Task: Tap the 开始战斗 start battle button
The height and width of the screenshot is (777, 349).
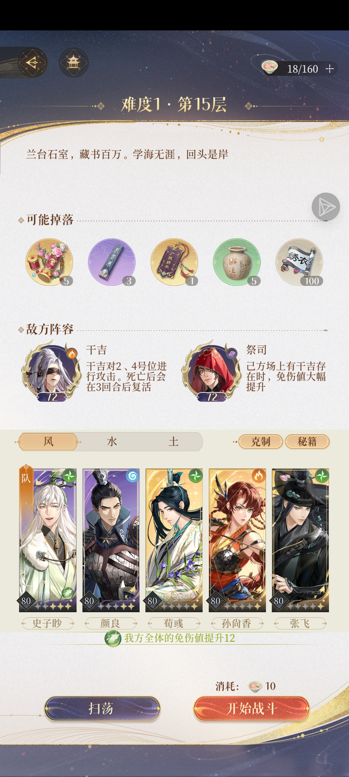Action: (x=251, y=709)
